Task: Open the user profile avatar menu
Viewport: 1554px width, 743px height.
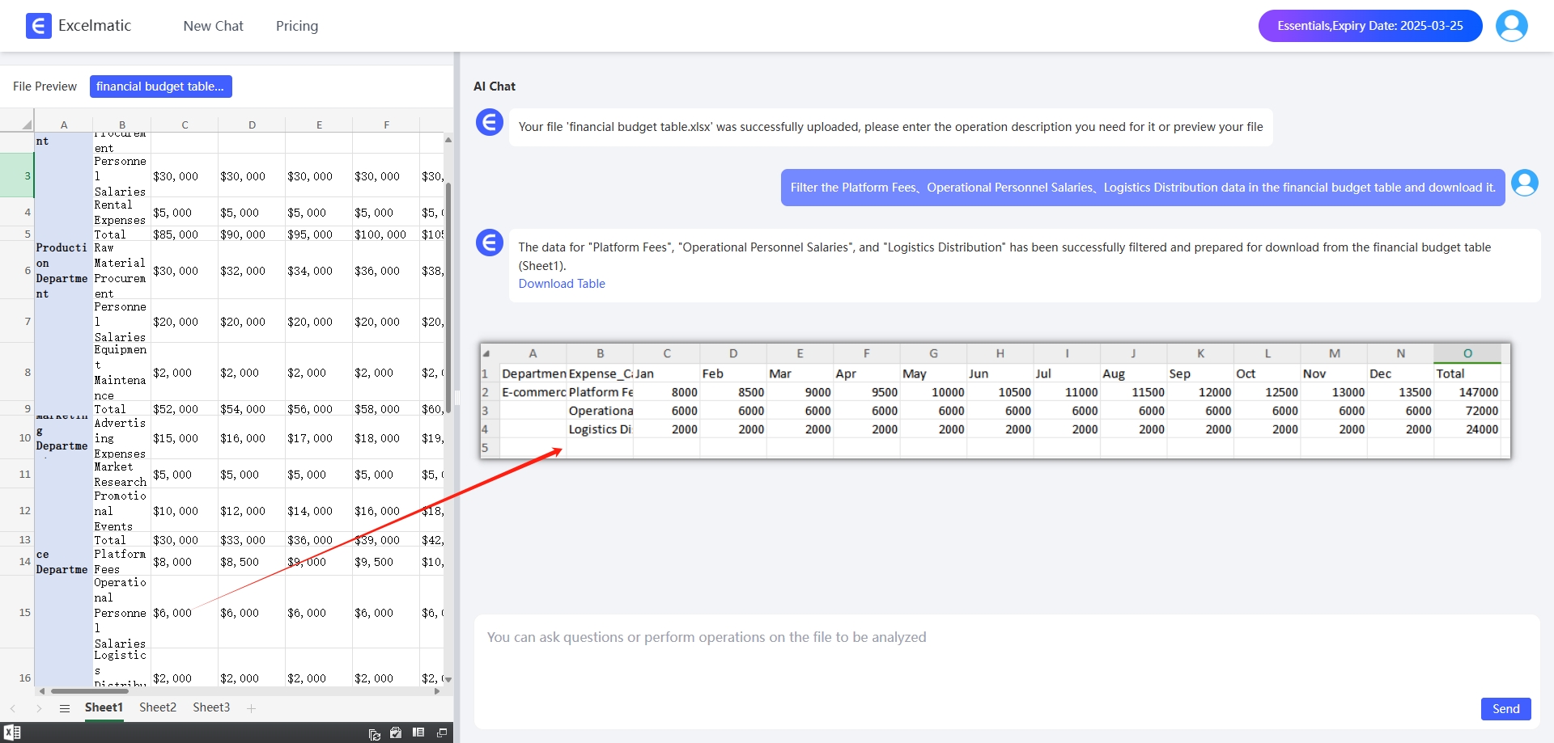Action: click(x=1511, y=26)
